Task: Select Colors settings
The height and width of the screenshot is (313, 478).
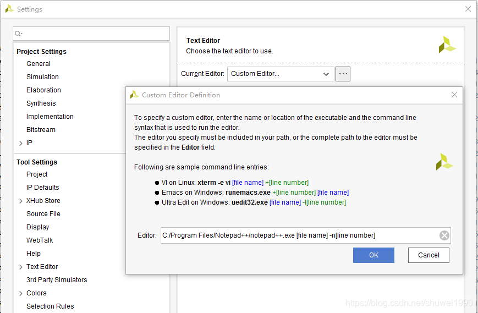Action: pos(36,293)
